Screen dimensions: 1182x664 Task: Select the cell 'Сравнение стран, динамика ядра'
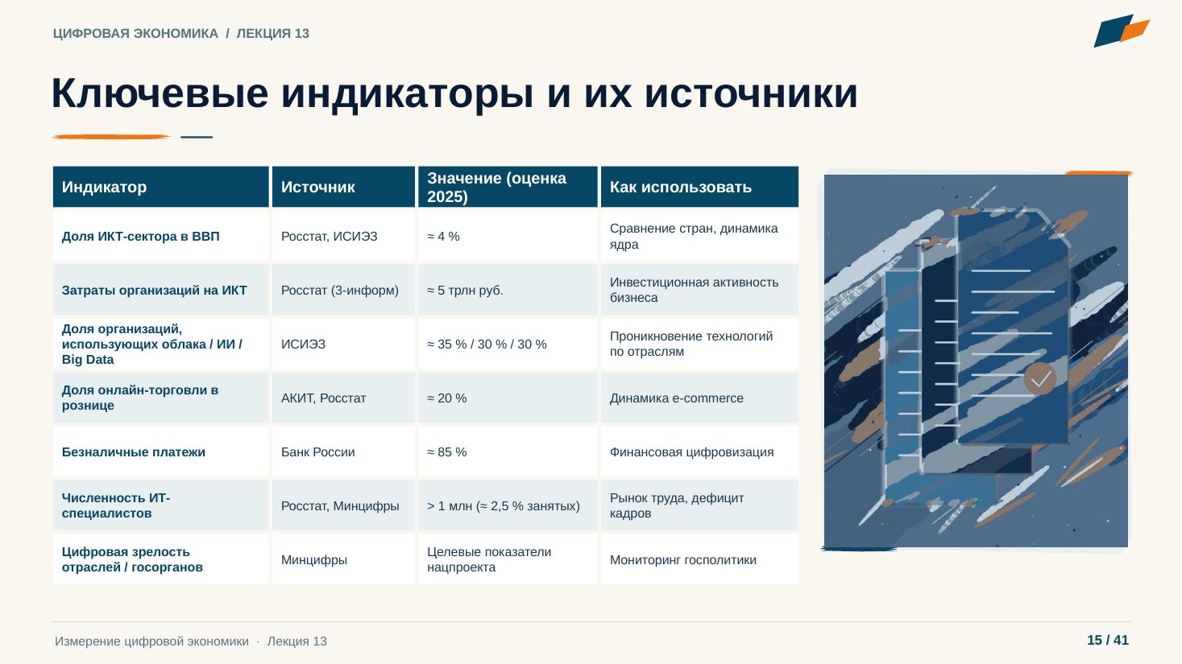(699, 237)
